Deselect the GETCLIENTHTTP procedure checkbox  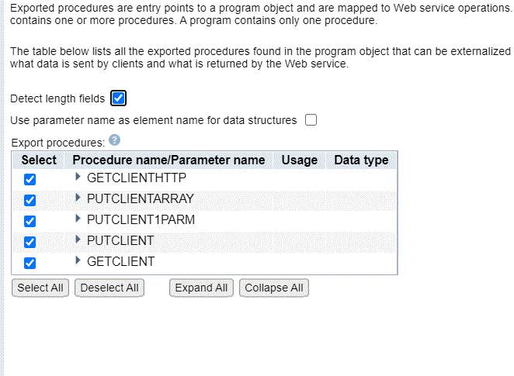point(30,179)
